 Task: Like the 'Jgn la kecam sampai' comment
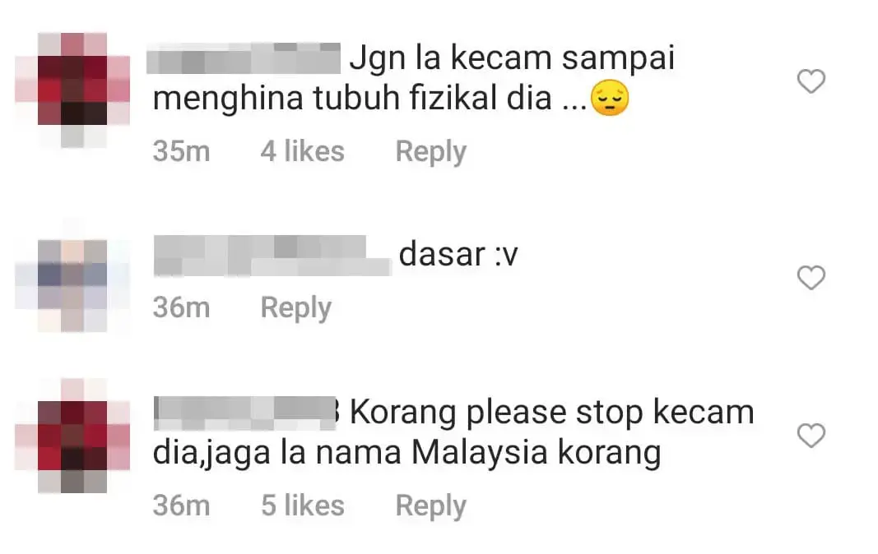811,81
